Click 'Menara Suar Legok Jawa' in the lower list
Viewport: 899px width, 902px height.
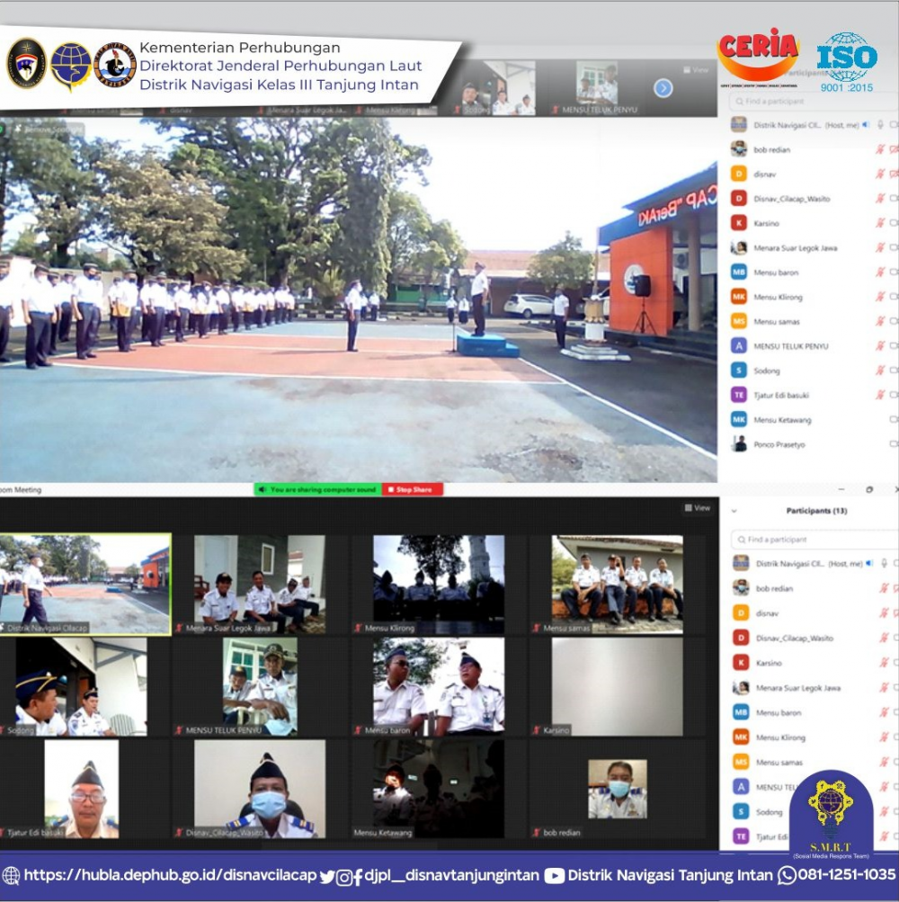point(797,688)
